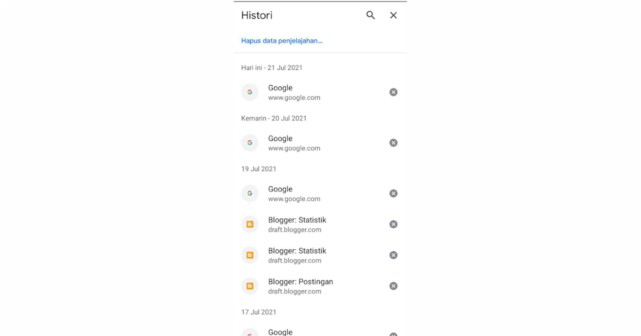Open Hapus data penjelajahan link
The width and height of the screenshot is (641, 336).
(282, 41)
